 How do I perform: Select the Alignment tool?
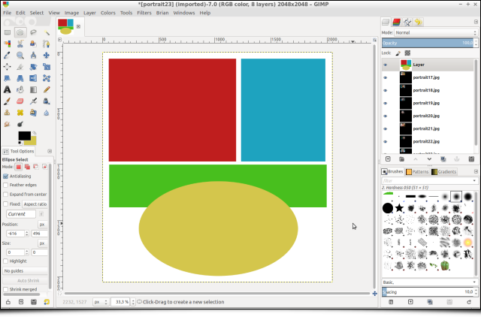(7, 67)
